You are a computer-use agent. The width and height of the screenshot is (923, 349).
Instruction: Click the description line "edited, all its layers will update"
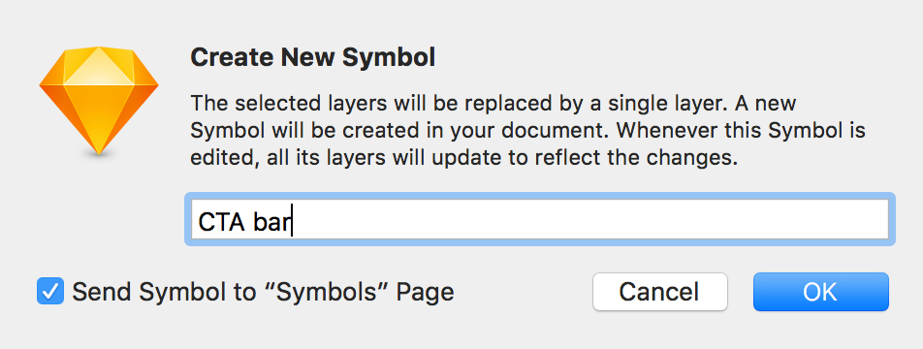[x=463, y=158]
